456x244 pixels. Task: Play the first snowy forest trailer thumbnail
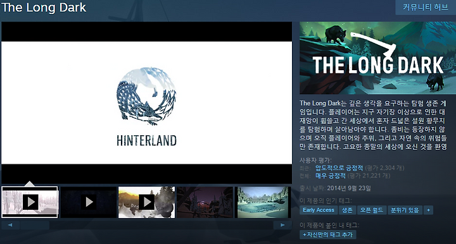click(30, 202)
